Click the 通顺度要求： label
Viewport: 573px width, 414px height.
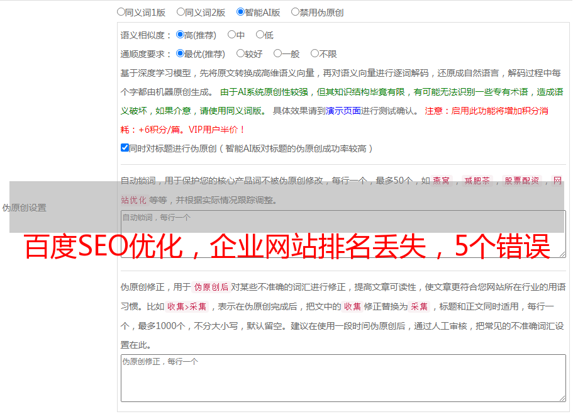146,55
